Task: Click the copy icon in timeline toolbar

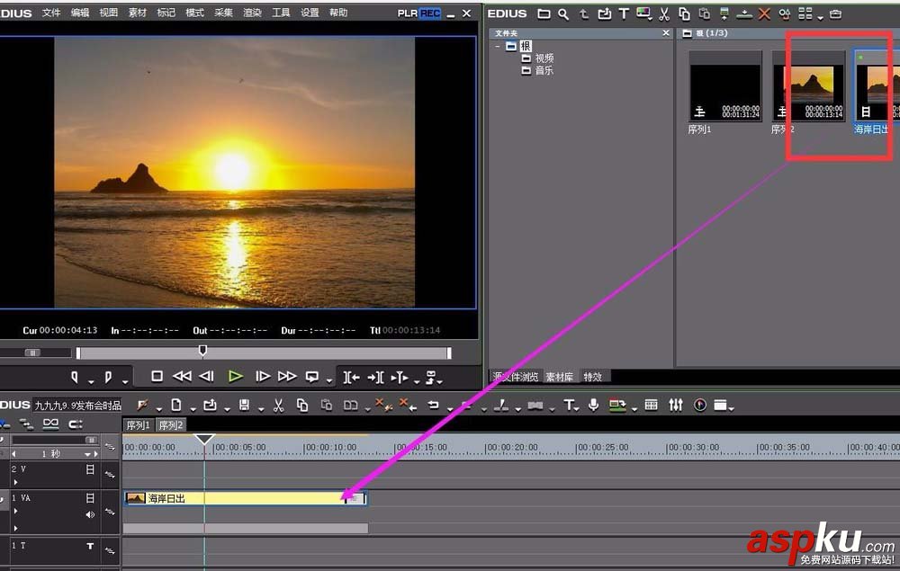Action: pos(302,406)
